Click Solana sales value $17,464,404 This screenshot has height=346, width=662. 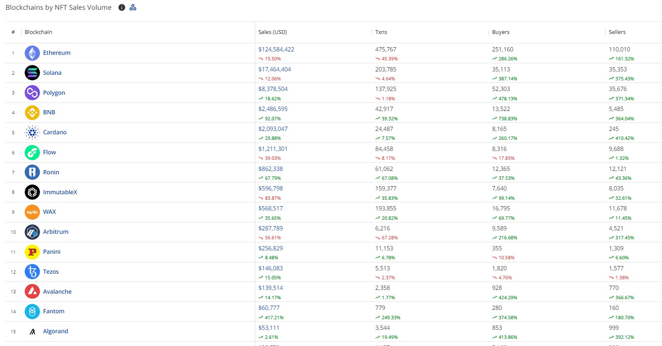click(x=275, y=69)
